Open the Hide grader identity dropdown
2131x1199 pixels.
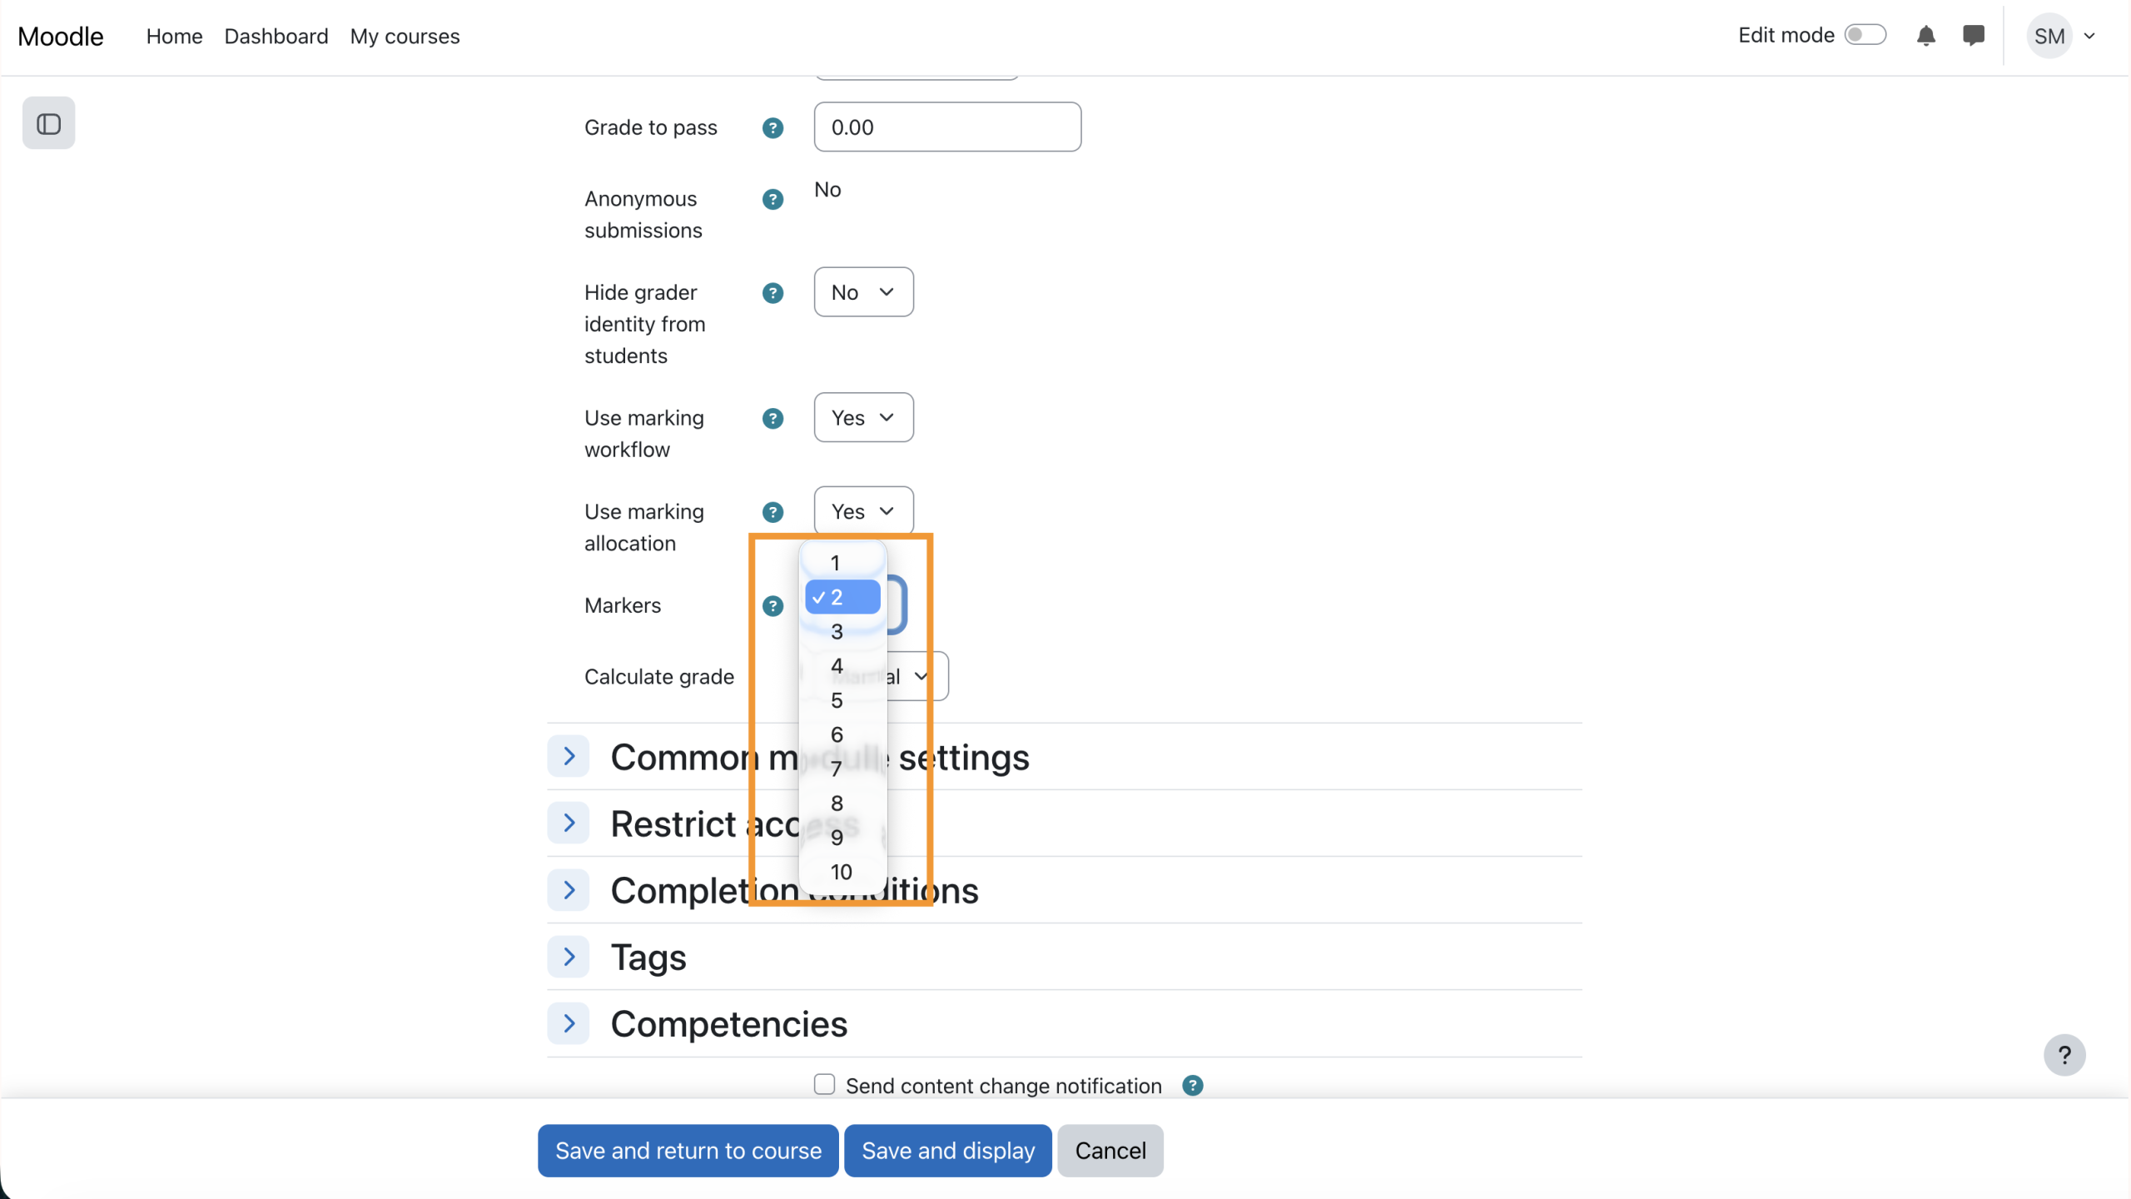863,292
